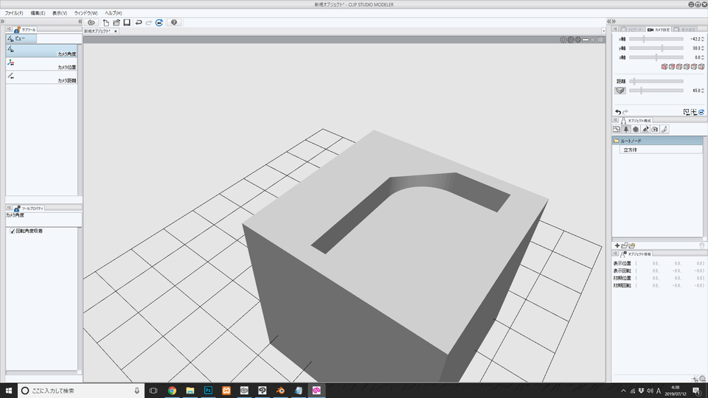Open the ファイル(F) menu
This screenshot has height=398, width=708.
coord(14,13)
